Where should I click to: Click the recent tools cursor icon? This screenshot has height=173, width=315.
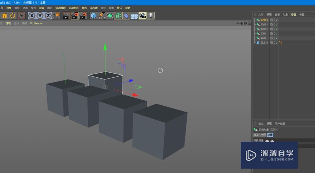(x=21, y=16)
